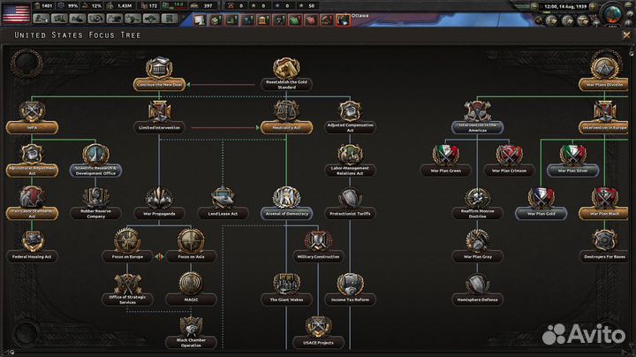Click the Protectionist Tariffs focus
636x357 pixels.
pos(350,204)
